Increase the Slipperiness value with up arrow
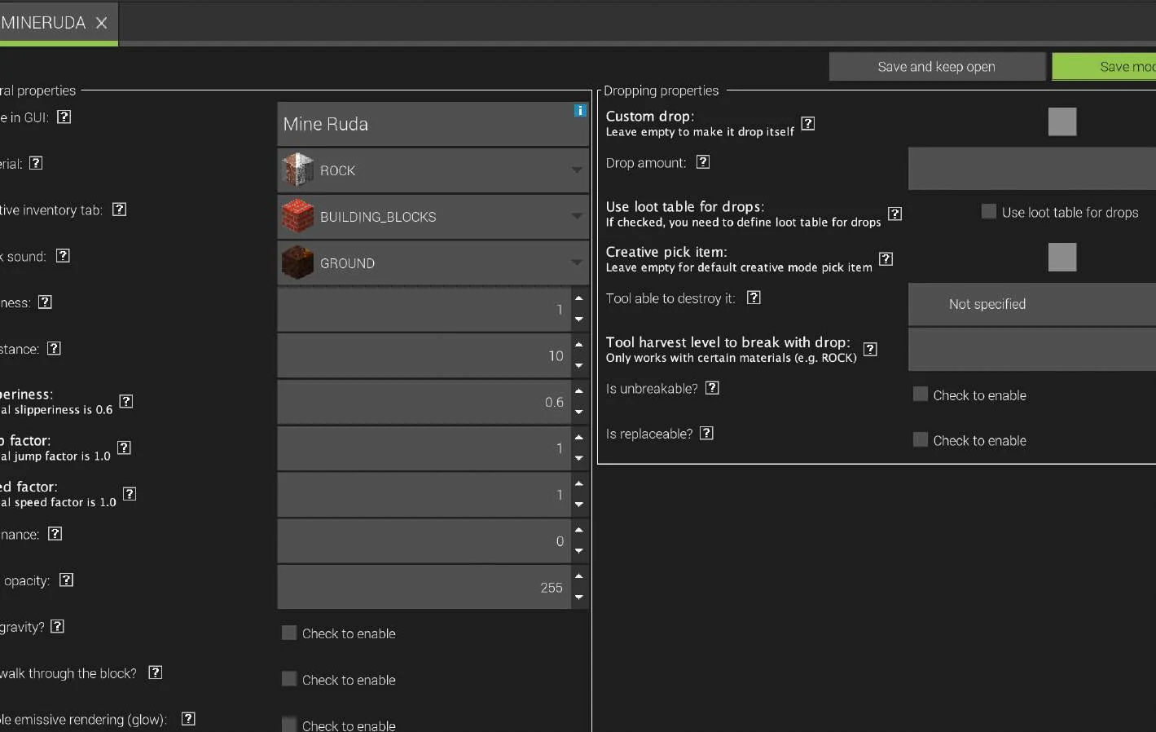The width and height of the screenshot is (1156, 732). (578, 391)
